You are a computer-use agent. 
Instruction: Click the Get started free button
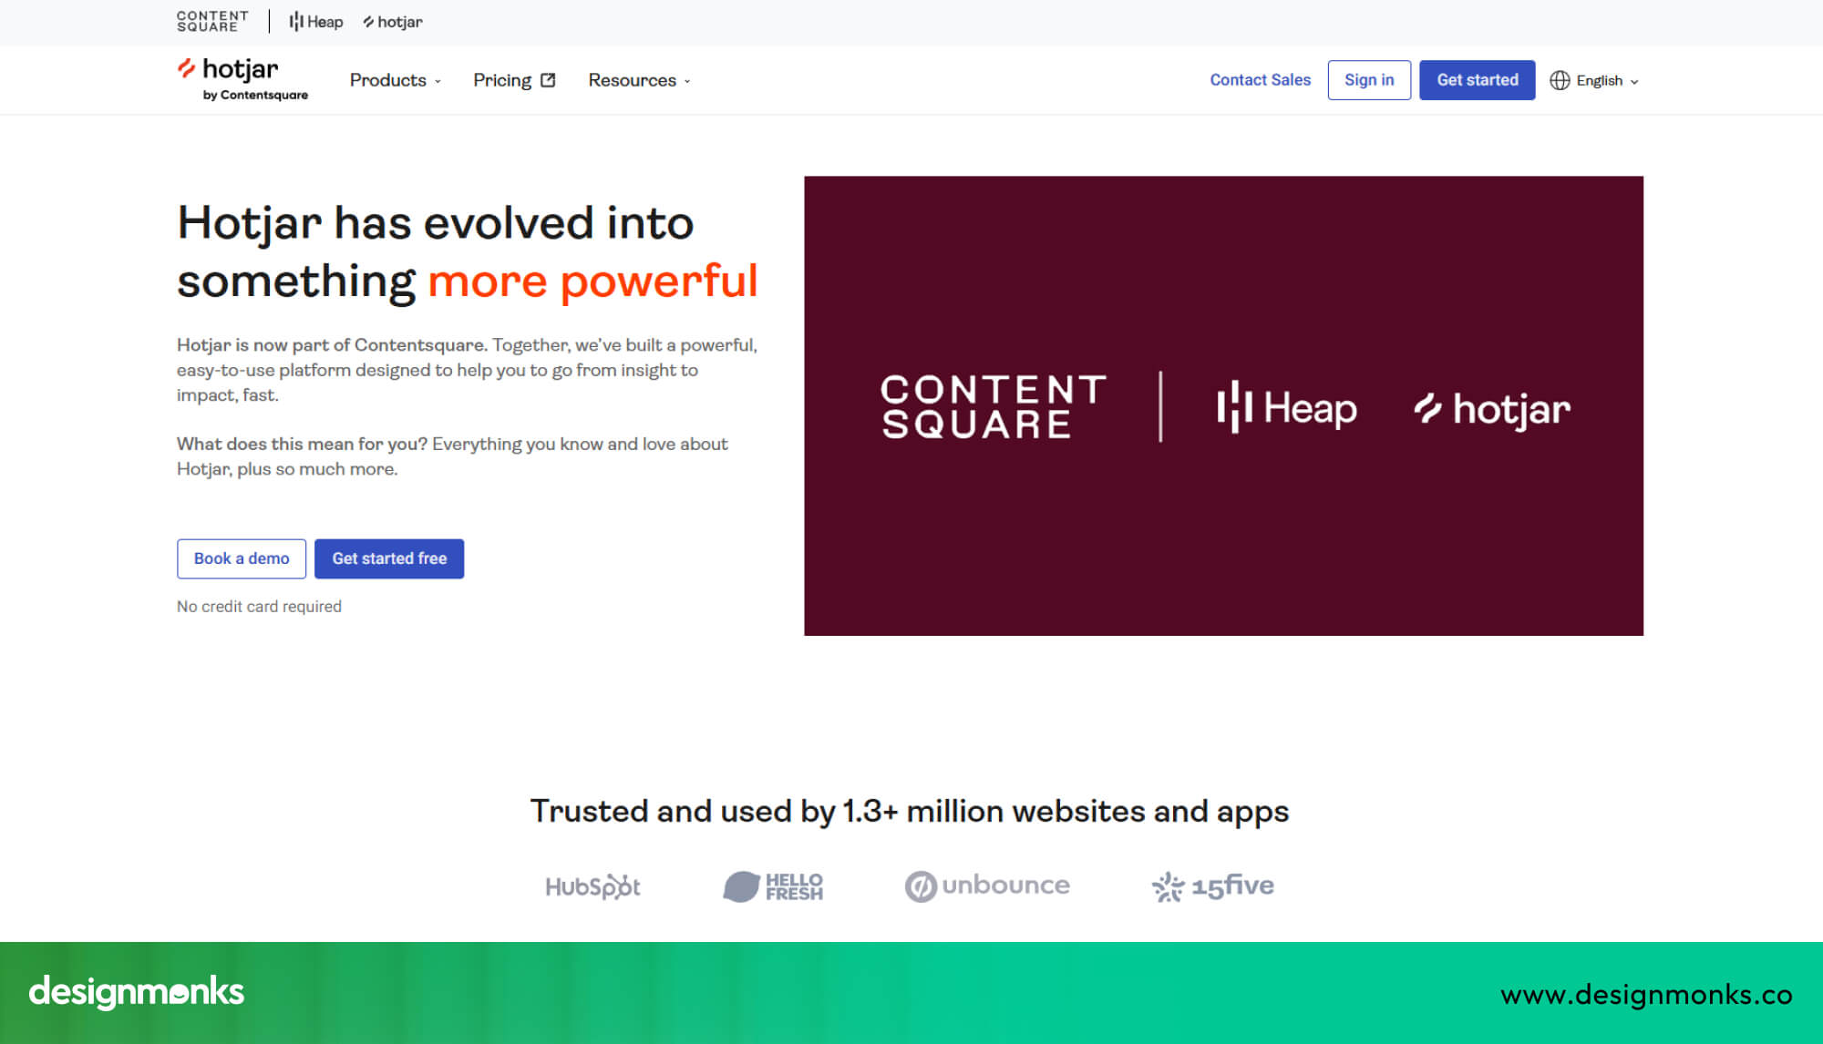click(389, 558)
